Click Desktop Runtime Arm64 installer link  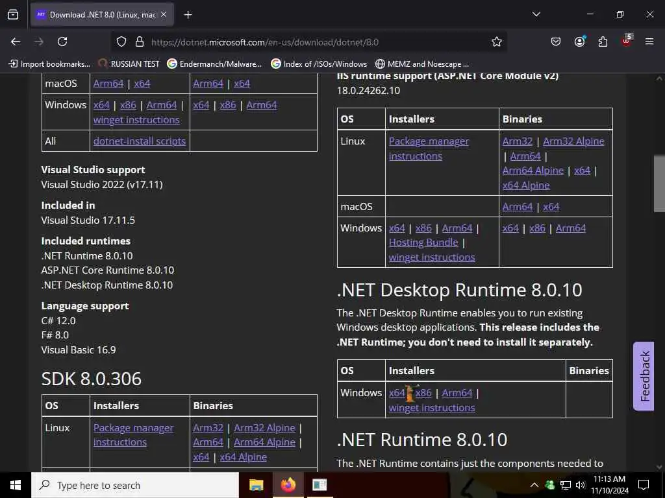tap(457, 393)
